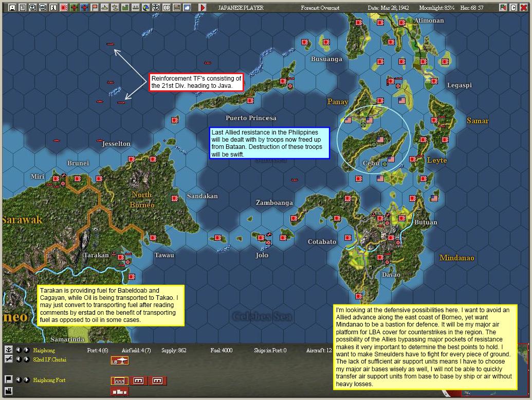
Task: Open the Haiphong Fort unit link
Action: (x=49, y=380)
